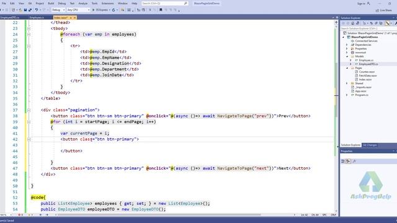This screenshot has width=397, height=223.
Task: Switch to the EmployeeDTO.cs editor tab
Action: pos(10,17)
